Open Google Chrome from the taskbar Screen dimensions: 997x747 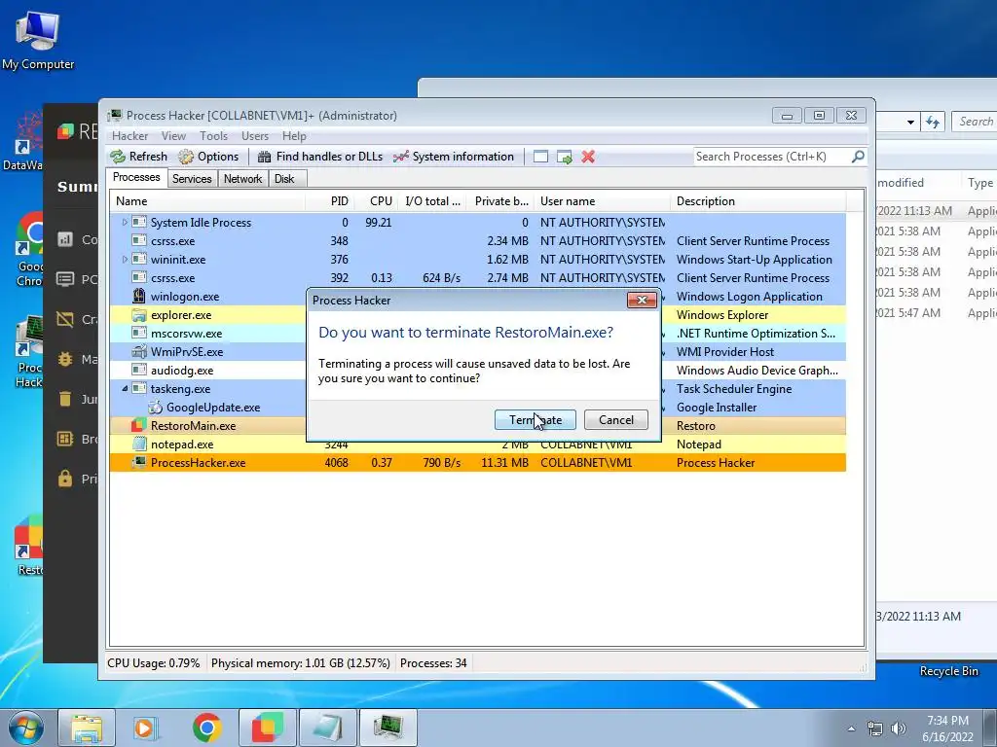(206, 728)
